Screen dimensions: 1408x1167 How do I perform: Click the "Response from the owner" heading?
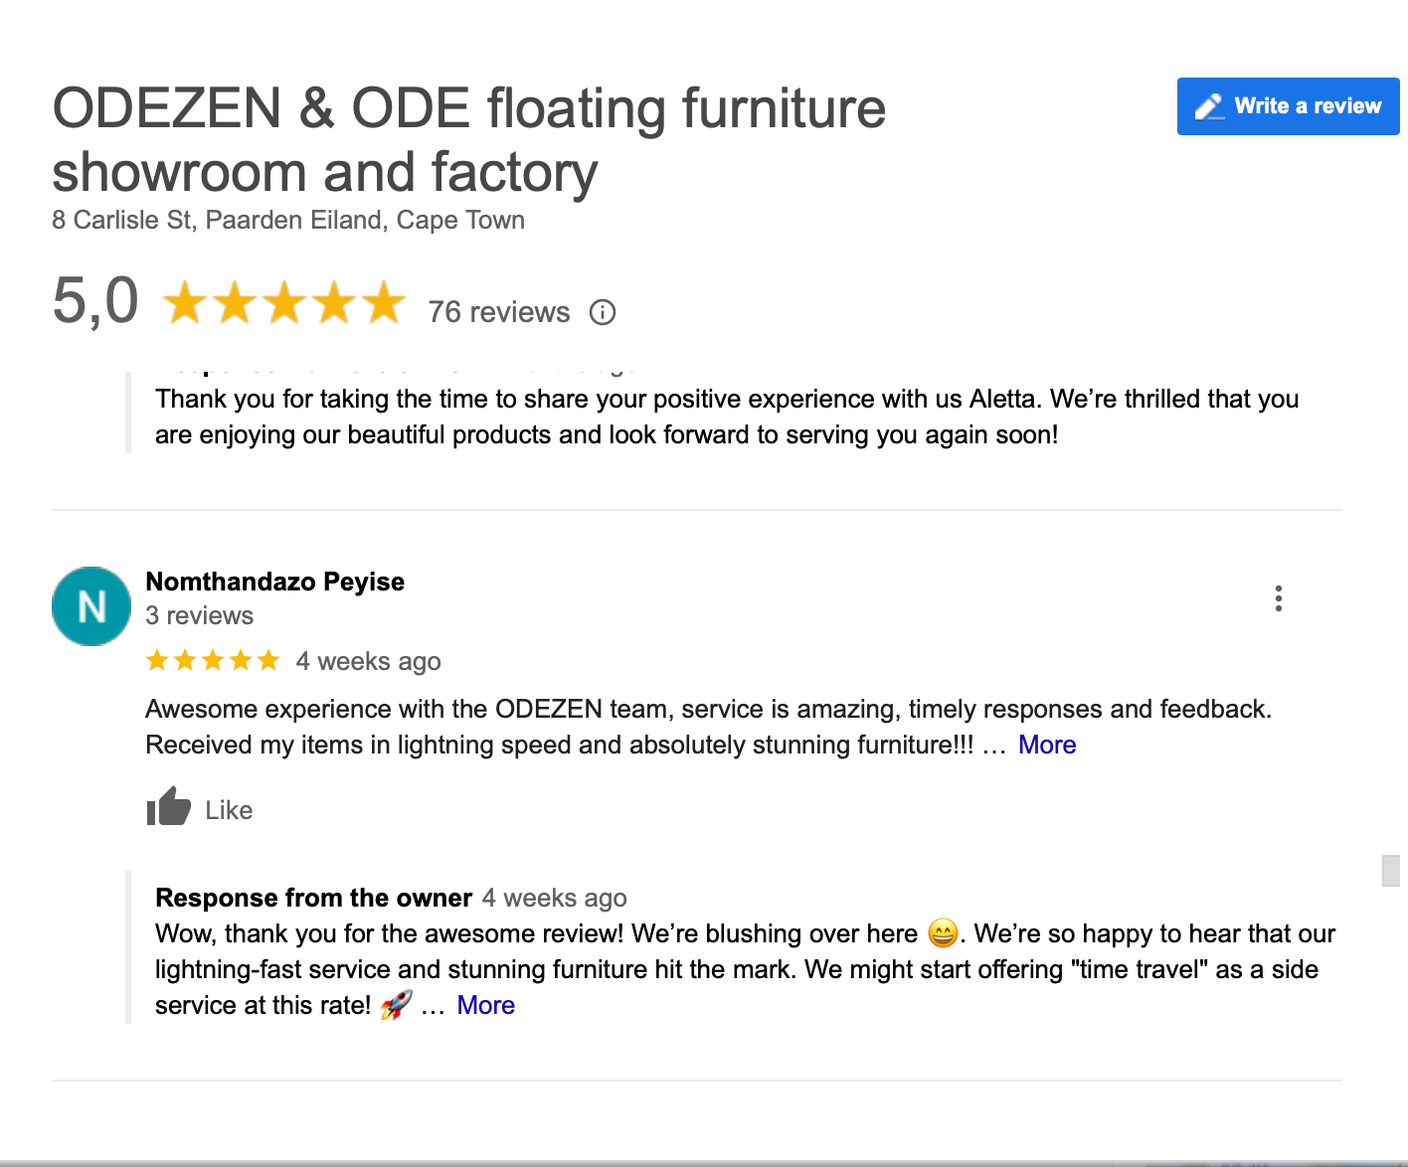pos(313,898)
